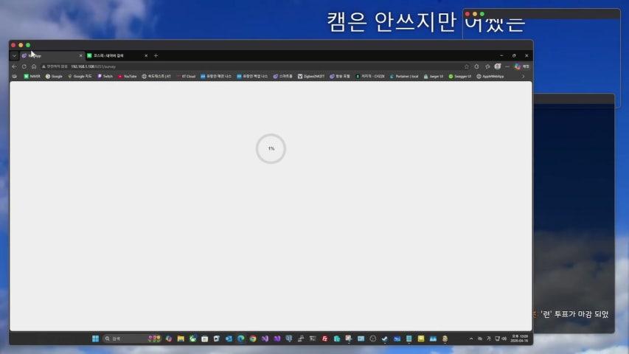The height and width of the screenshot is (354, 629).
Task: Open Steam from the taskbar
Action: tap(385, 339)
